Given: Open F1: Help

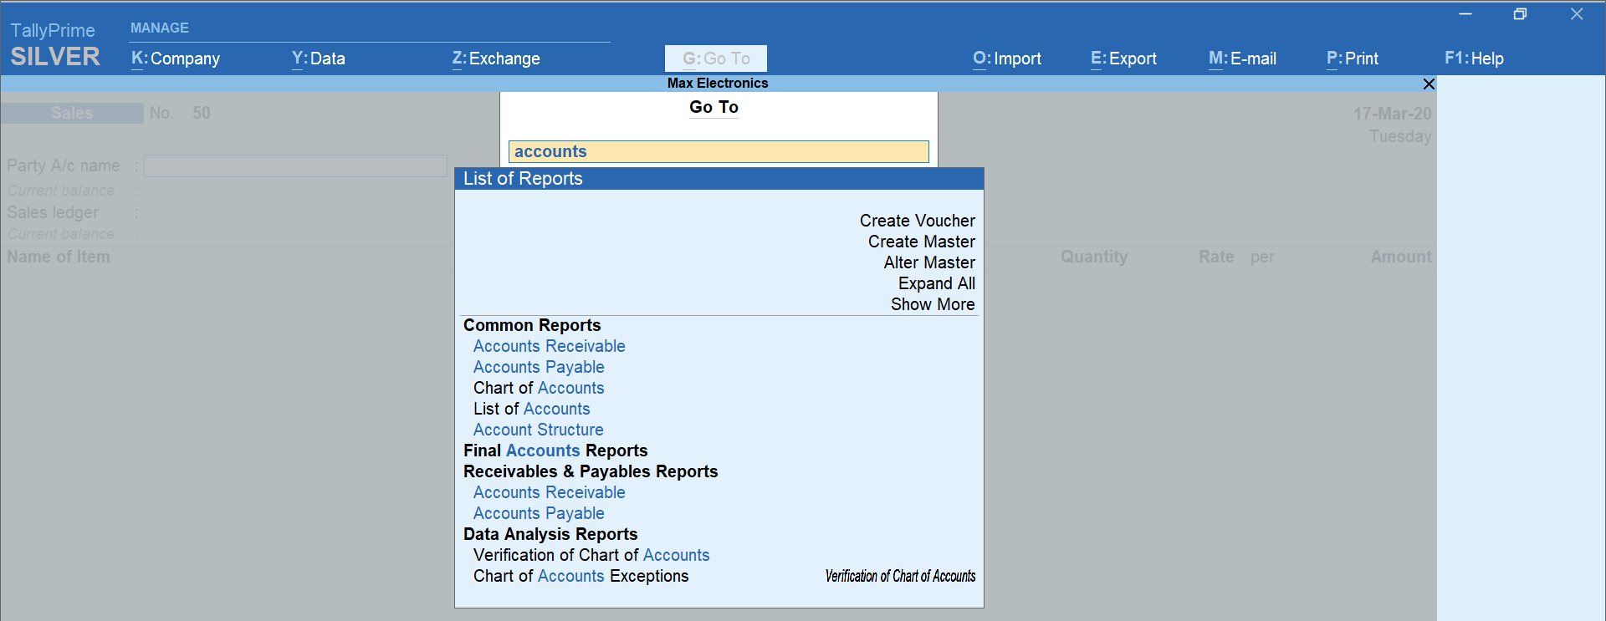Looking at the screenshot, I should pos(1474,59).
